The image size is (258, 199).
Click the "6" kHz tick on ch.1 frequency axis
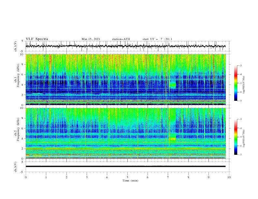(x=23, y=74)
